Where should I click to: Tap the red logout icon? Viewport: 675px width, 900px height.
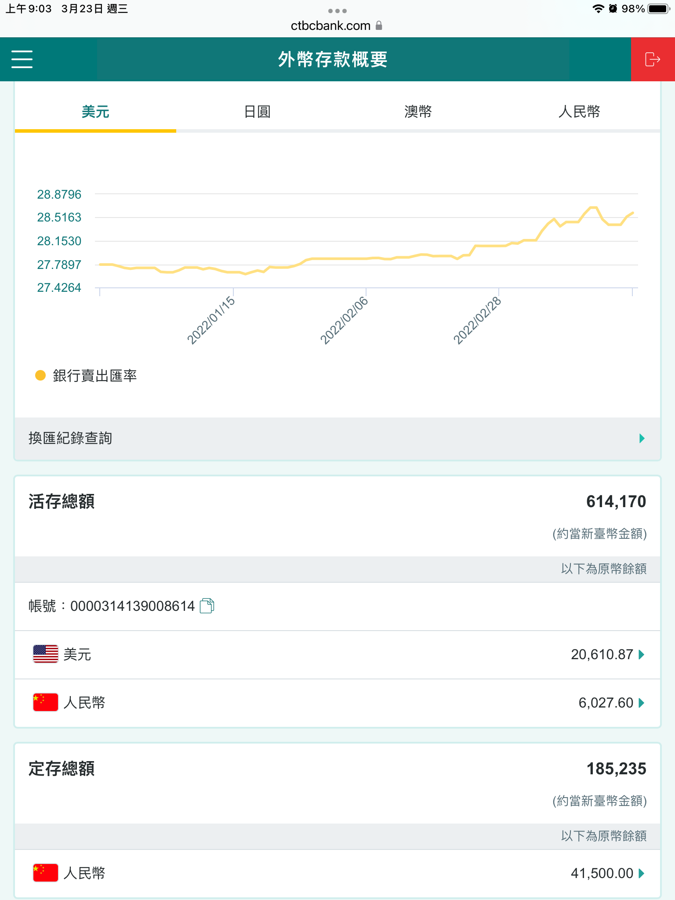pyautogui.click(x=653, y=59)
